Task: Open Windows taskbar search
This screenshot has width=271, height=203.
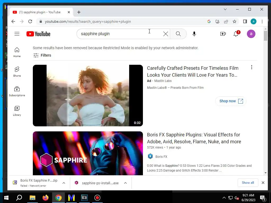Action: 19,198
